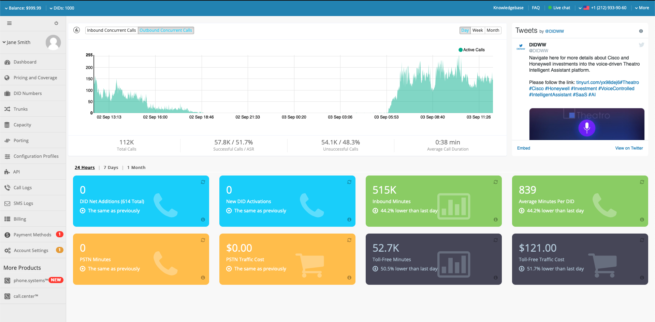Viewport: 655px width, 322px height.
Task: Expand the Jane Smith user menu
Action: pyautogui.click(x=16, y=42)
